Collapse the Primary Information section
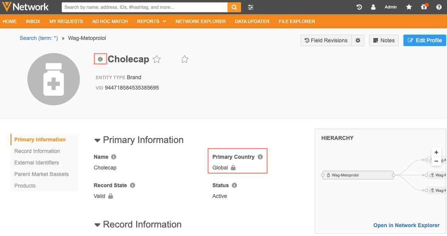Screen dimensions: 447x236 [x=97, y=140]
